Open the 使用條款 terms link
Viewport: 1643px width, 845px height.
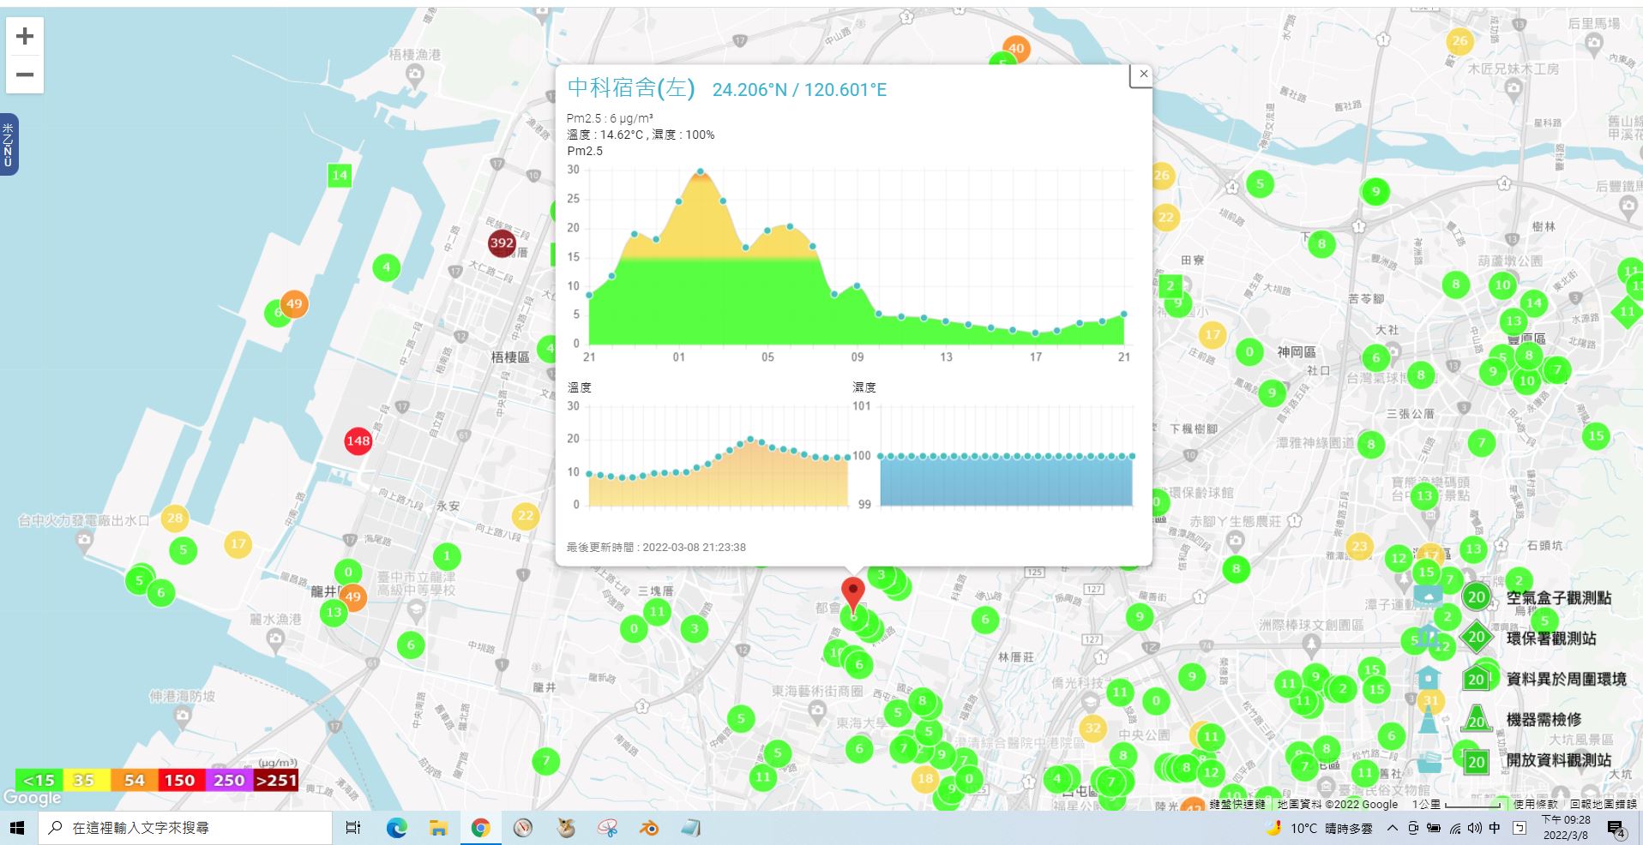tap(1536, 804)
